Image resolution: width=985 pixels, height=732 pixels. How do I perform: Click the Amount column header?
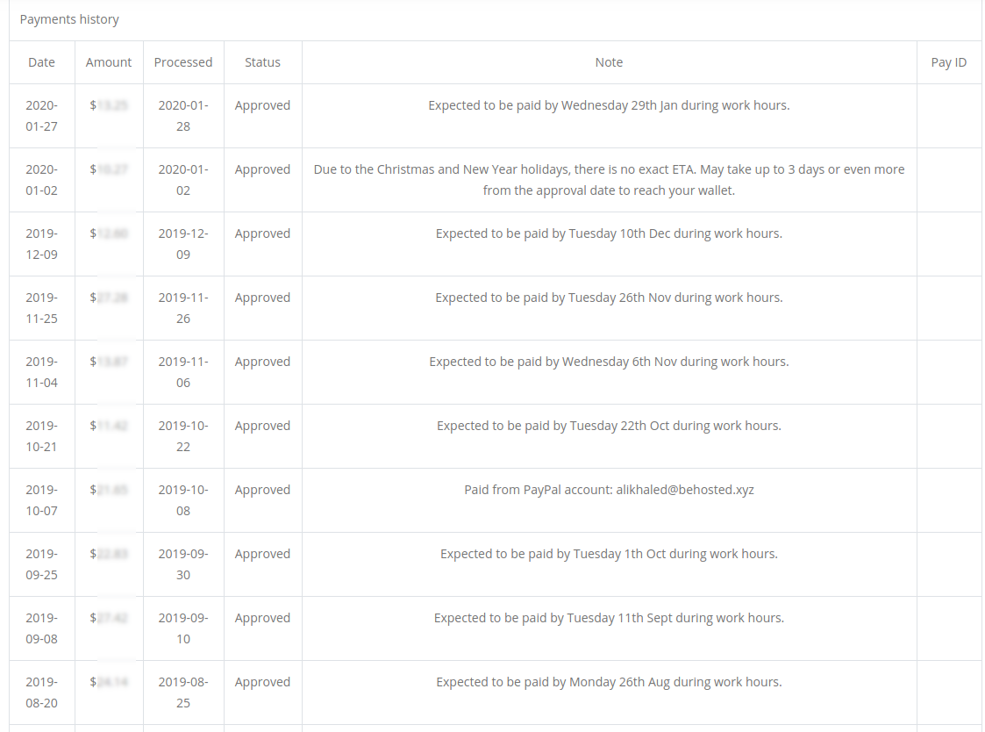click(109, 62)
